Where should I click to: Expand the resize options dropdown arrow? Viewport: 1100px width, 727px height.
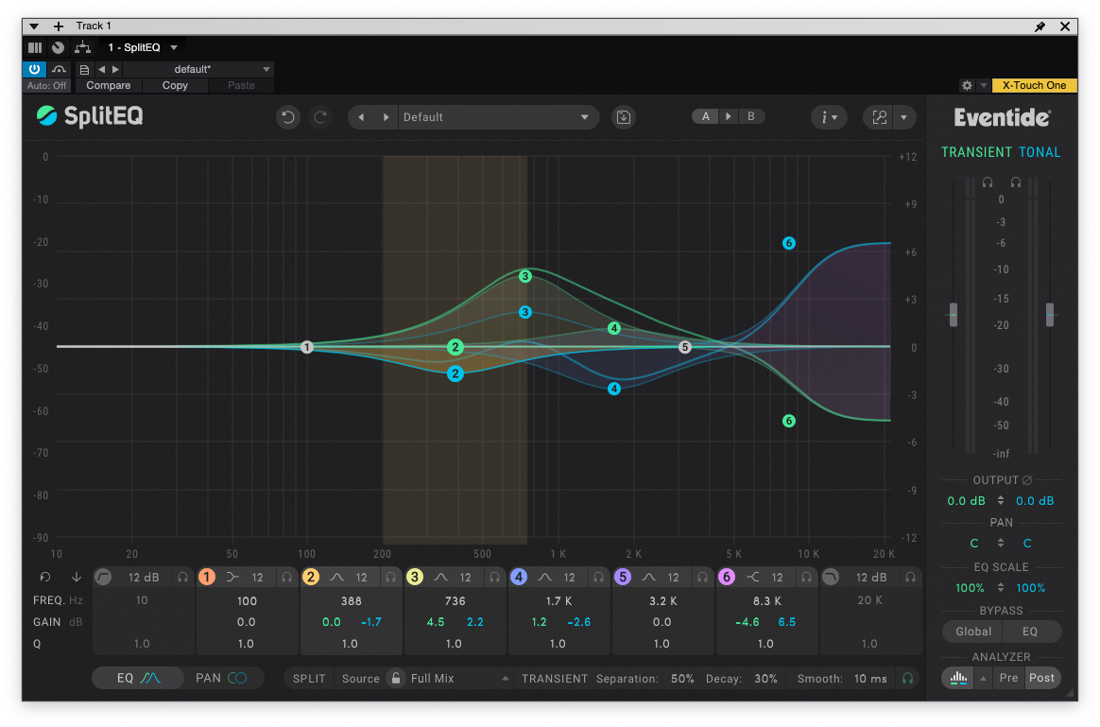coord(903,117)
